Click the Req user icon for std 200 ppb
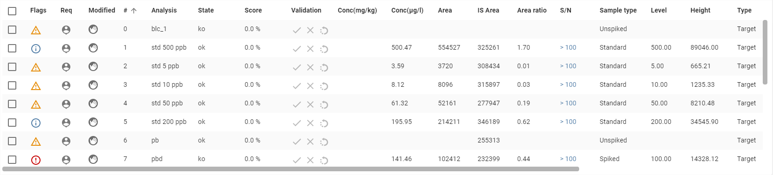The height and width of the screenshot is (175, 773). point(66,123)
